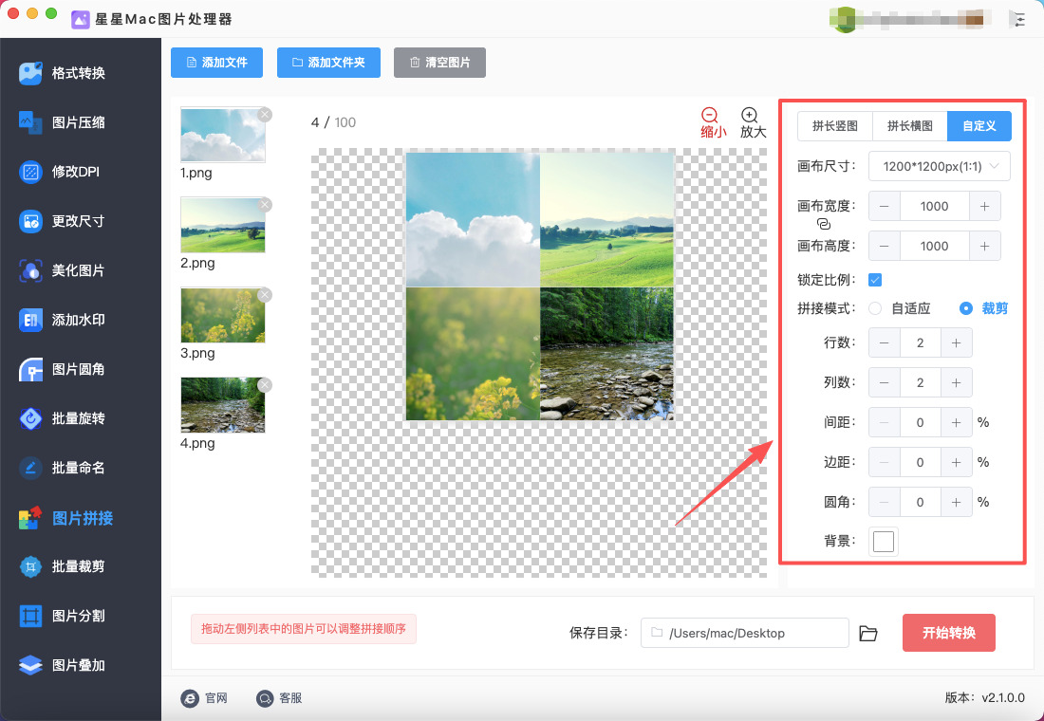The image size is (1044, 721).
Task: Open the top-right settings menu icon
Action: pos(1017,19)
